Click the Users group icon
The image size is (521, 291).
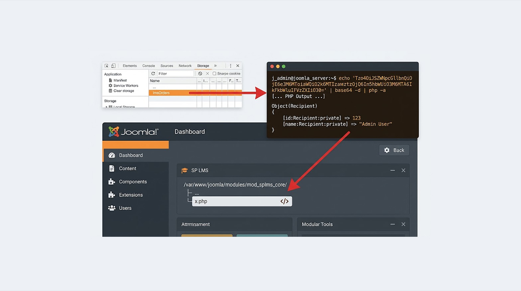click(x=112, y=208)
